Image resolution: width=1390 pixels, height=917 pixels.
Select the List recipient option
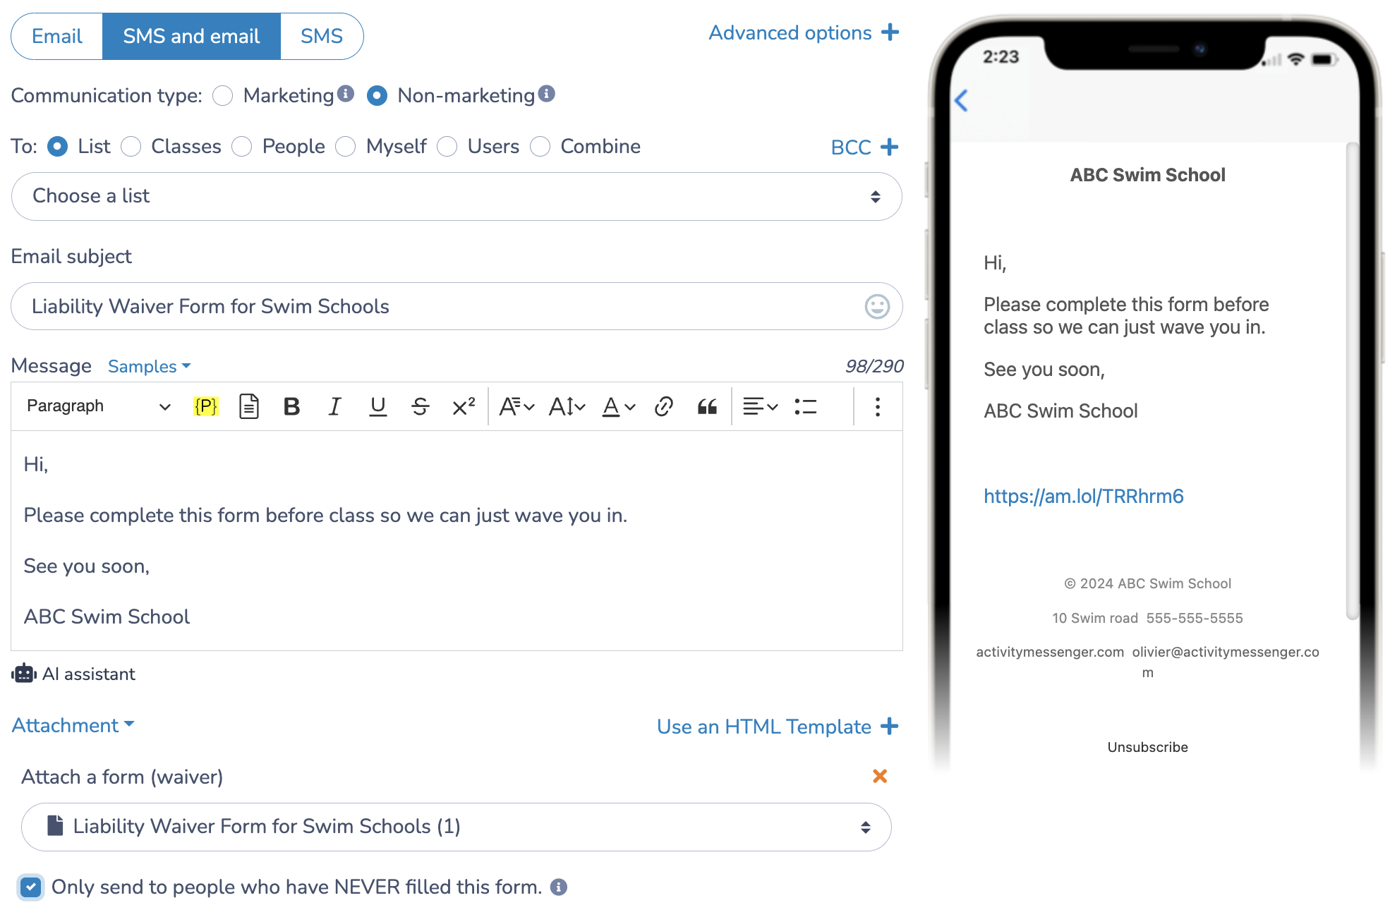click(x=57, y=146)
